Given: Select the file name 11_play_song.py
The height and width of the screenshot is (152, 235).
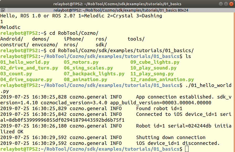Looking at the screenshot, I should pos(152,74).
